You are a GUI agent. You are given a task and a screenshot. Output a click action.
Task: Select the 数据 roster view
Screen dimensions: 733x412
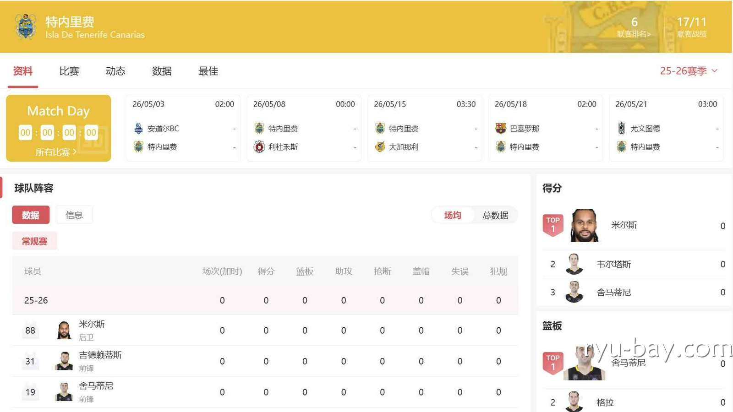[31, 215]
